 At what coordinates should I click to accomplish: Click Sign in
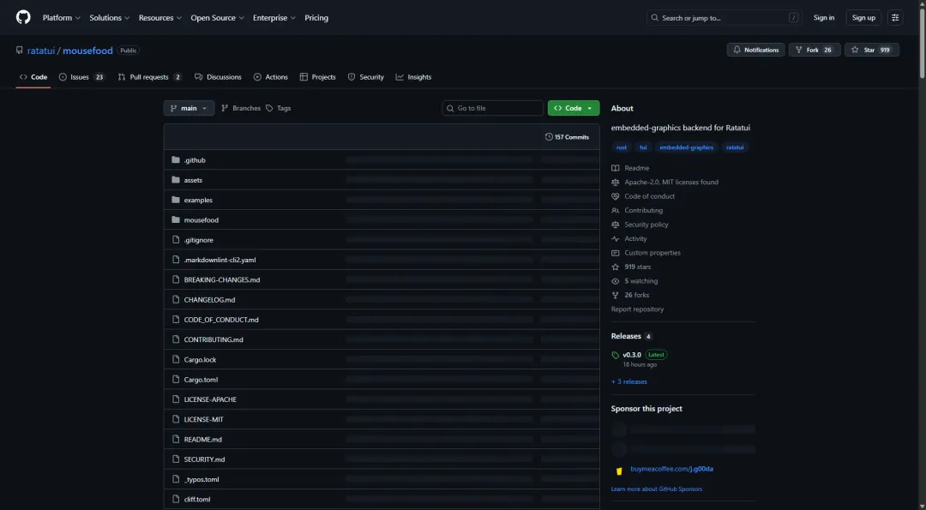click(x=824, y=18)
